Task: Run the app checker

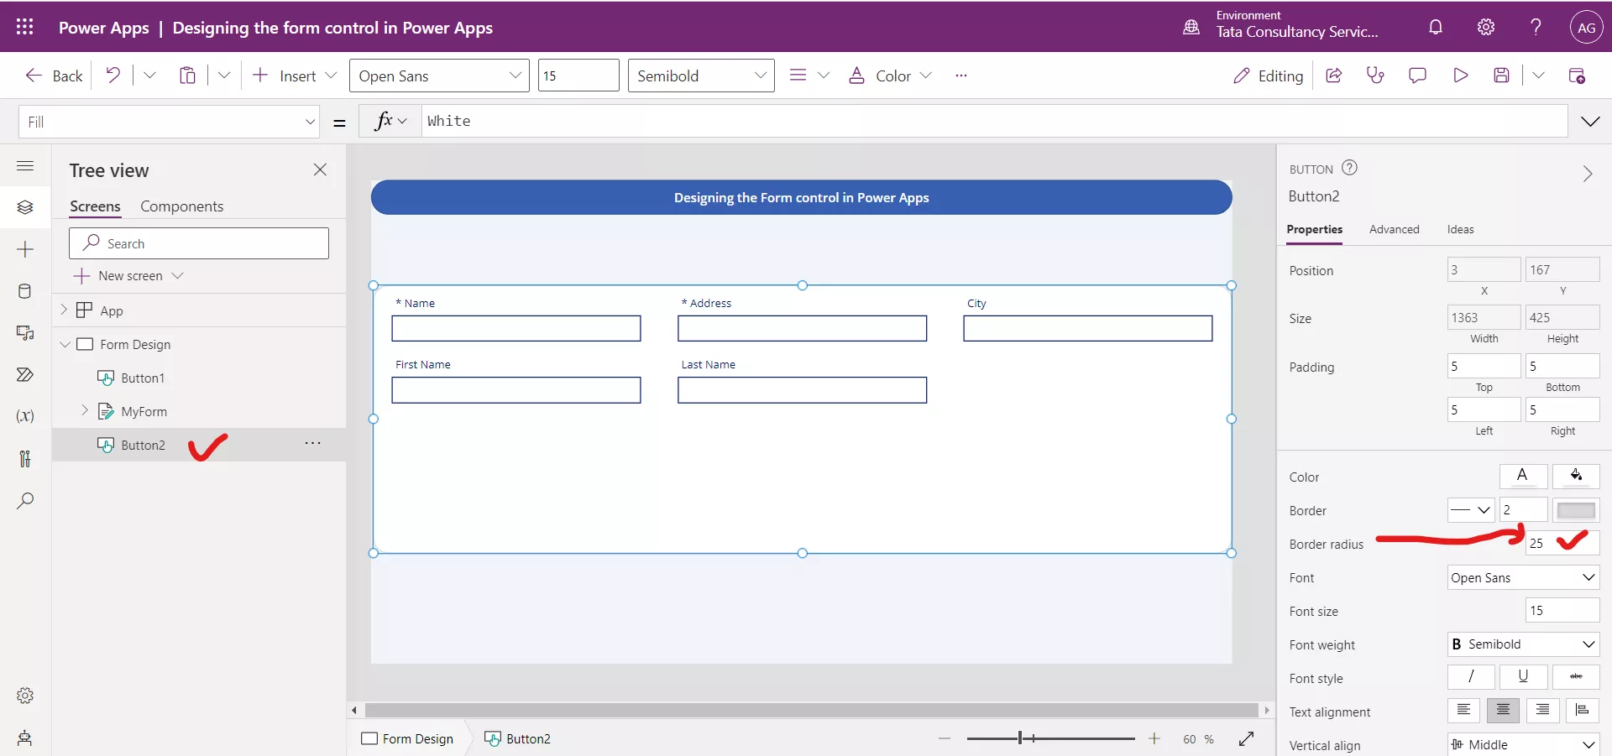Action: coord(1375,76)
